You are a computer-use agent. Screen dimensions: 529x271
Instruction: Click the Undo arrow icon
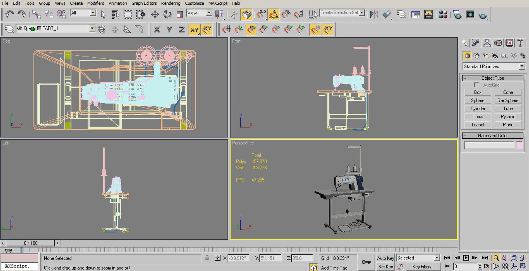[x=9, y=14]
